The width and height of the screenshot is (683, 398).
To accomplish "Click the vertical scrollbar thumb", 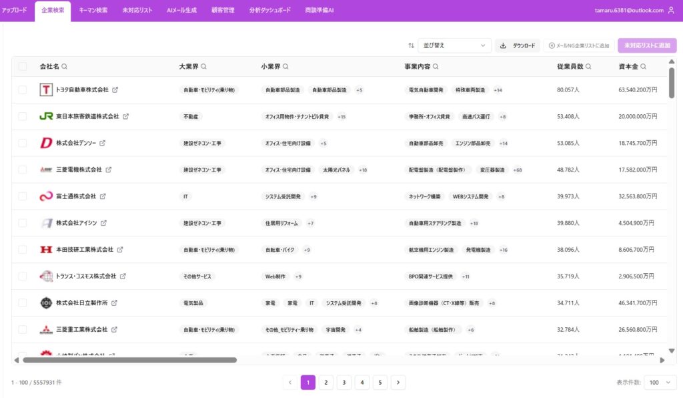I will click(x=671, y=83).
